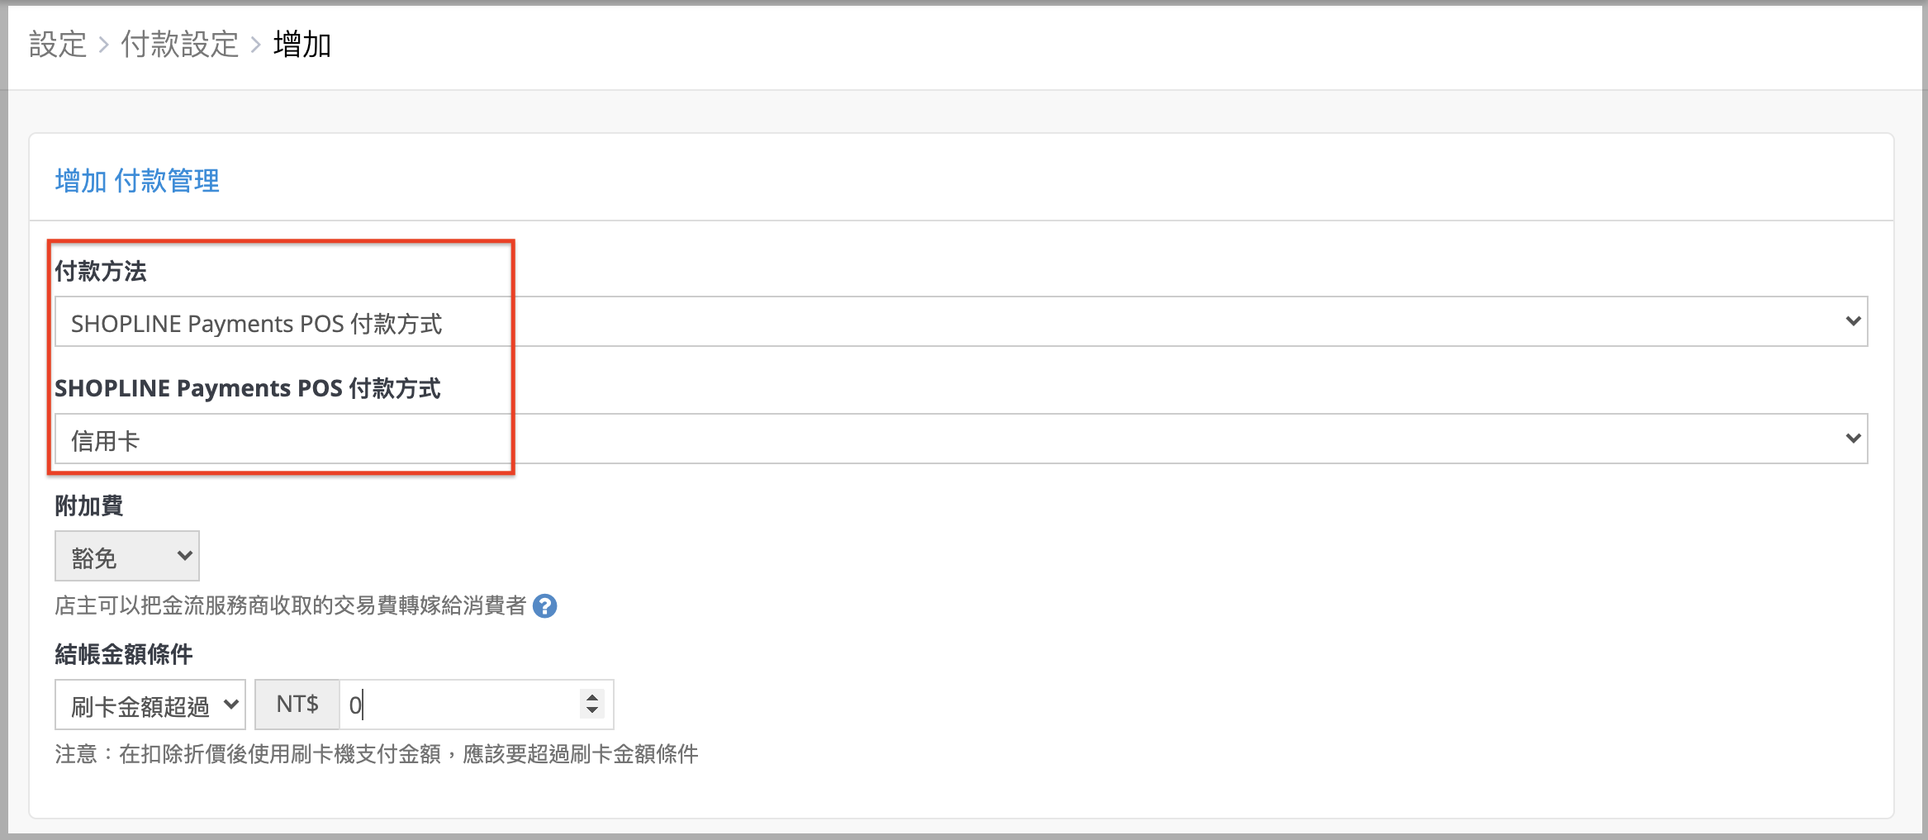Click the 增加 付款管理 heading
Image resolution: width=1928 pixels, height=840 pixels.
[x=137, y=181]
